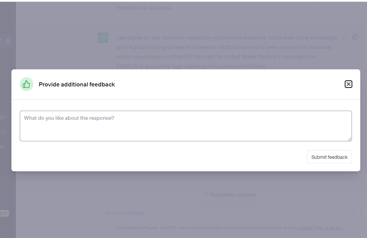Click the Regenerate response button
Viewport: 367px width, 238px height.
coord(230,195)
